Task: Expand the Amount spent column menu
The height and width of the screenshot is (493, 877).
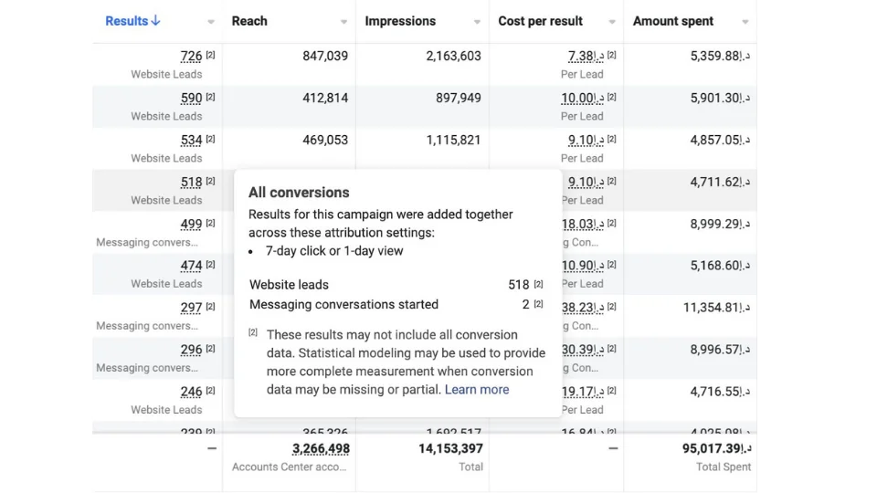Action: tap(745, 22)
